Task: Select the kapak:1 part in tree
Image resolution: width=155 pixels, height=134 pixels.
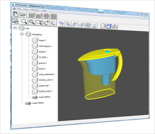Action: [42, 40]
